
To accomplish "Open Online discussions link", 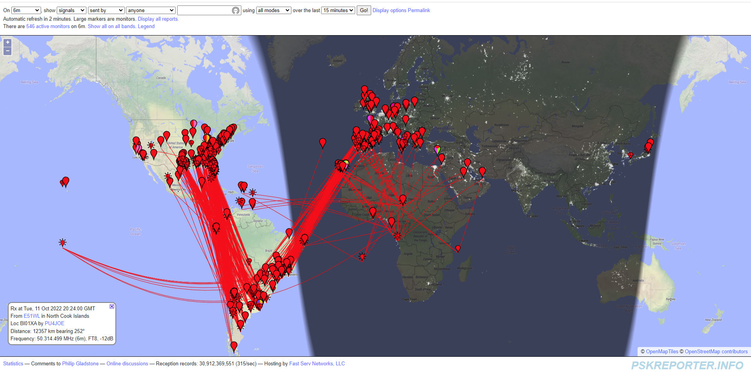I will (x=127, y=363).
